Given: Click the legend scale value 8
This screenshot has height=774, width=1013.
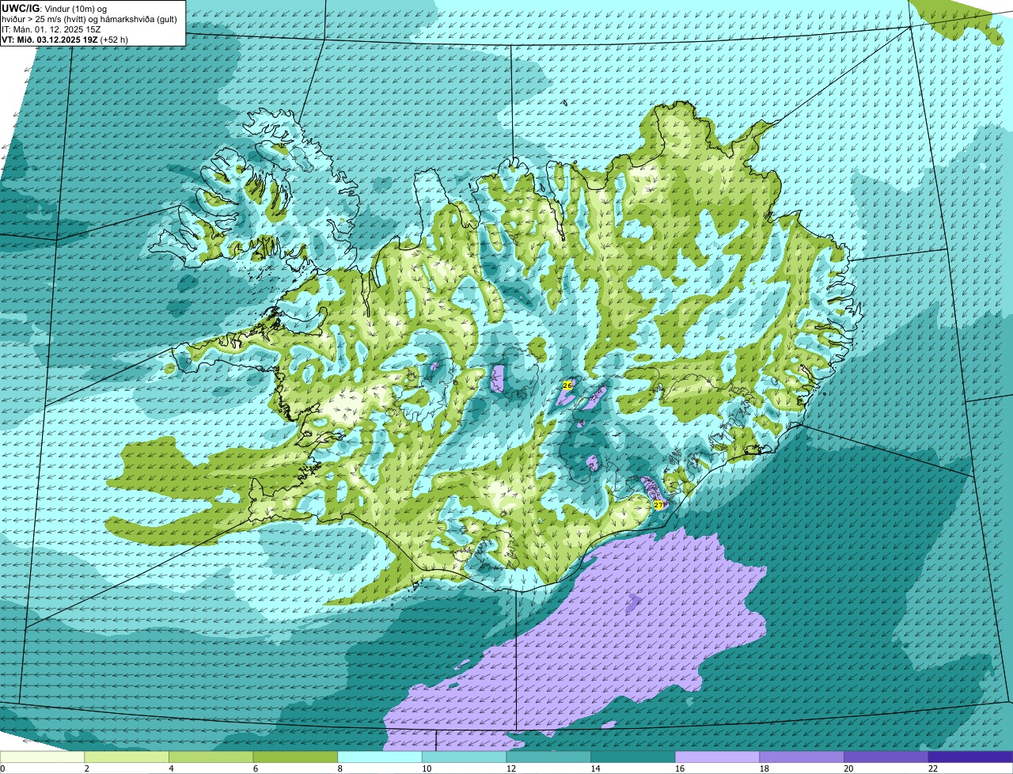Looking at the screenshot, I should 340,768.
